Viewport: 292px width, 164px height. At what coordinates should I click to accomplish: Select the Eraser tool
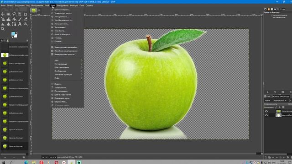26,19
